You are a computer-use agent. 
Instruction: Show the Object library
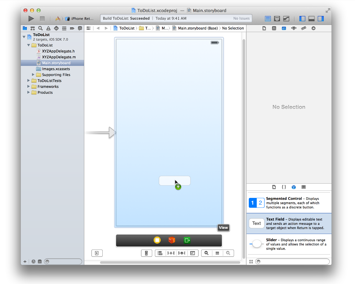(x=294, y=187)
